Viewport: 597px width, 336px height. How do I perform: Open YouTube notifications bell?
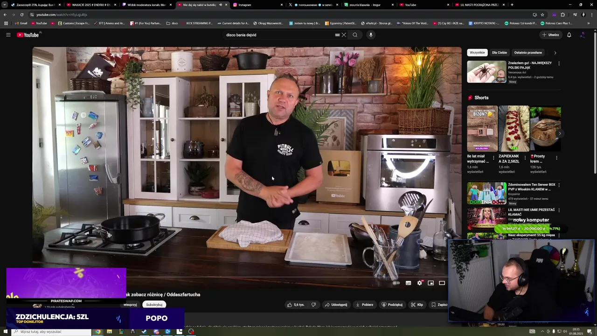click(569, 35)
